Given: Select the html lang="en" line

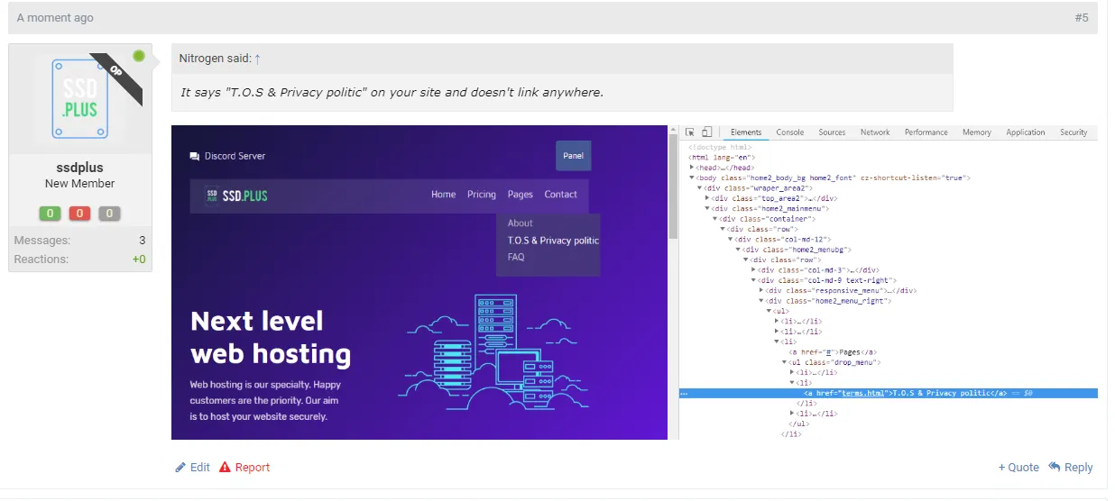Looking at the screenshot, I should (x=721, y=157).
